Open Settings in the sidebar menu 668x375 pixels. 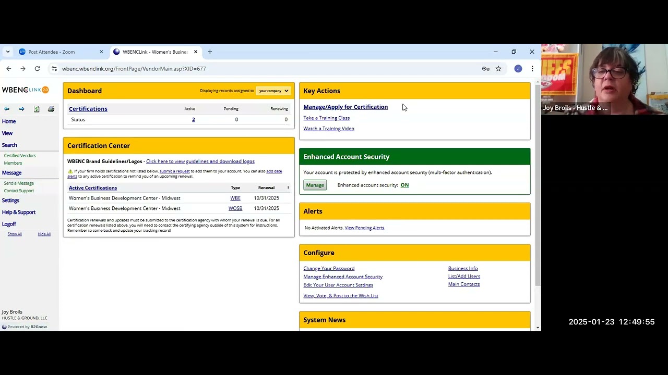pyautogui.click(x=10, y=201)
